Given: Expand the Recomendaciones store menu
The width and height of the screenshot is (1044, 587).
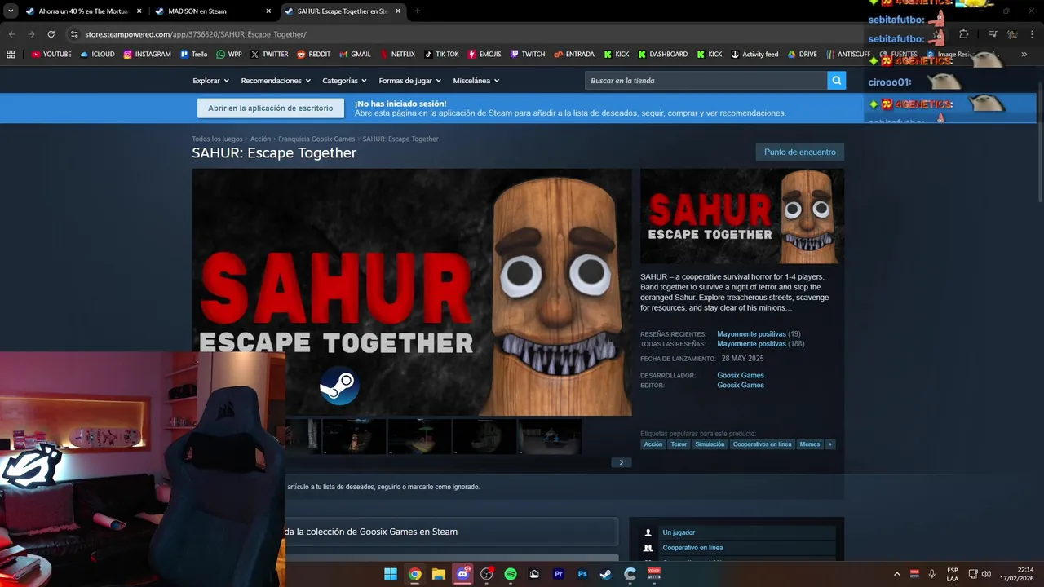Looking at the screenshot, I should click(276, 81).
